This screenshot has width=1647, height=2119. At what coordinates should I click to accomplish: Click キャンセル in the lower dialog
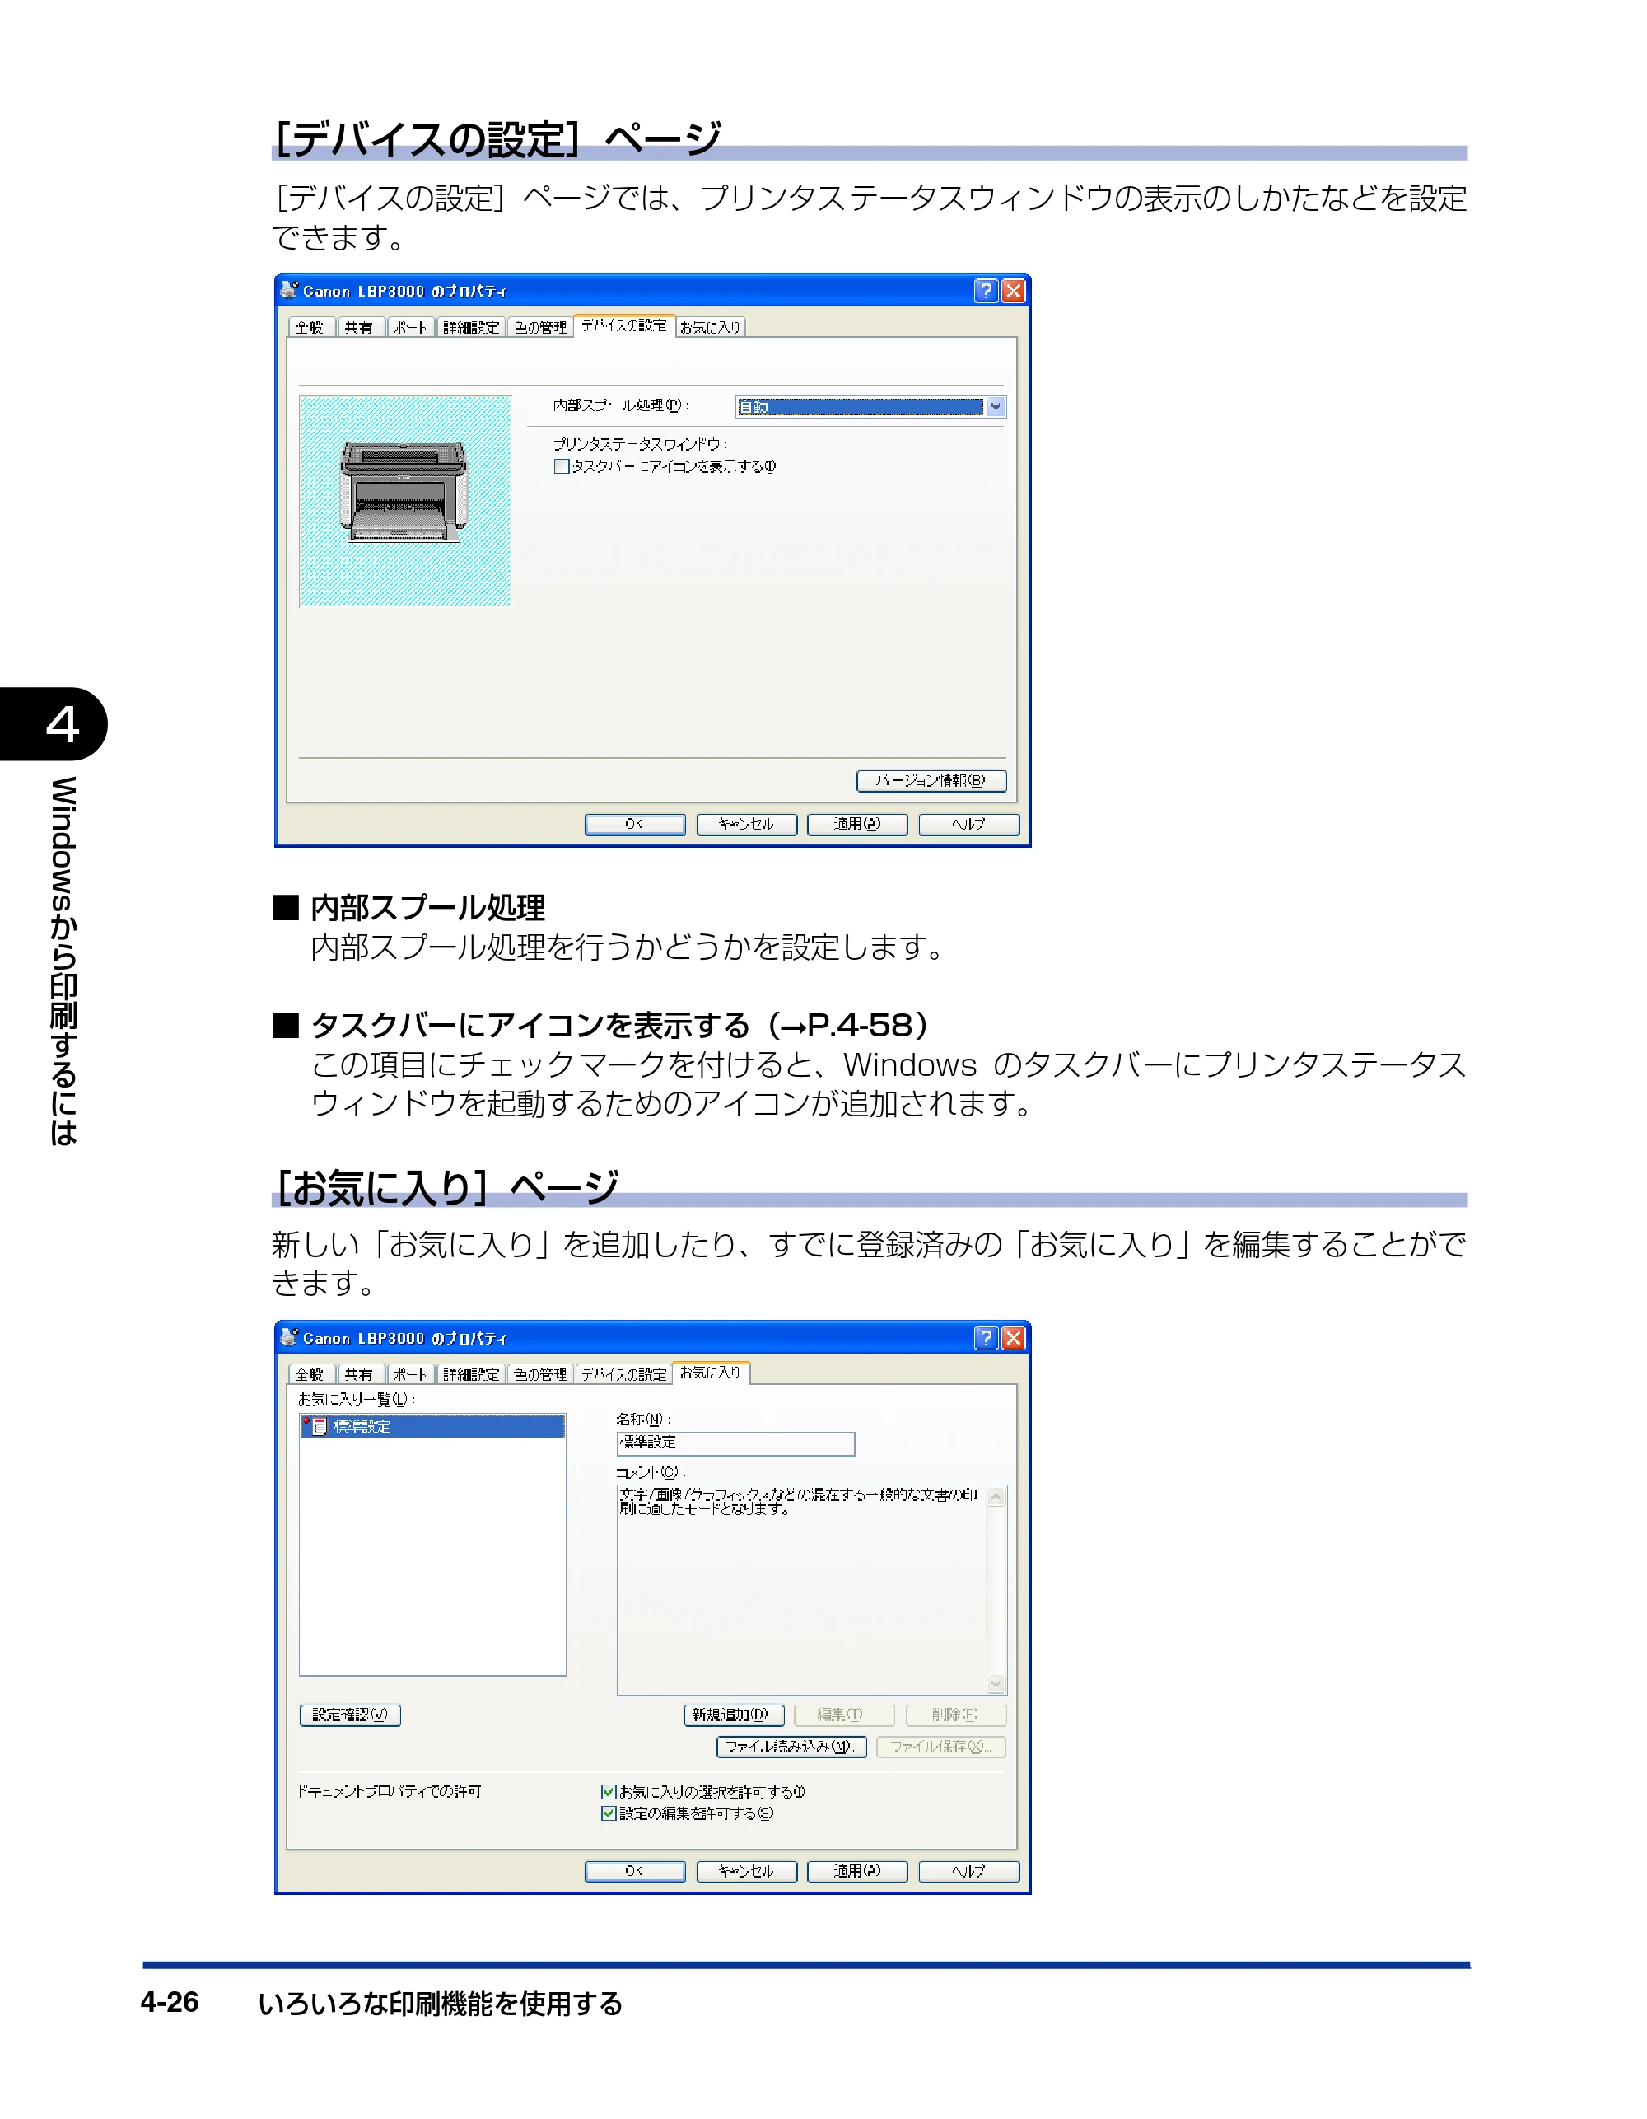point(746,1872)
